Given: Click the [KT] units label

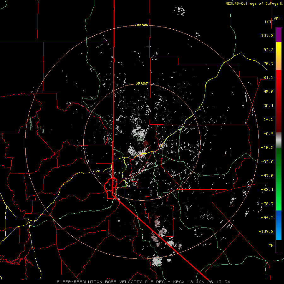Looking at the screenshot, I should point(269,22).
